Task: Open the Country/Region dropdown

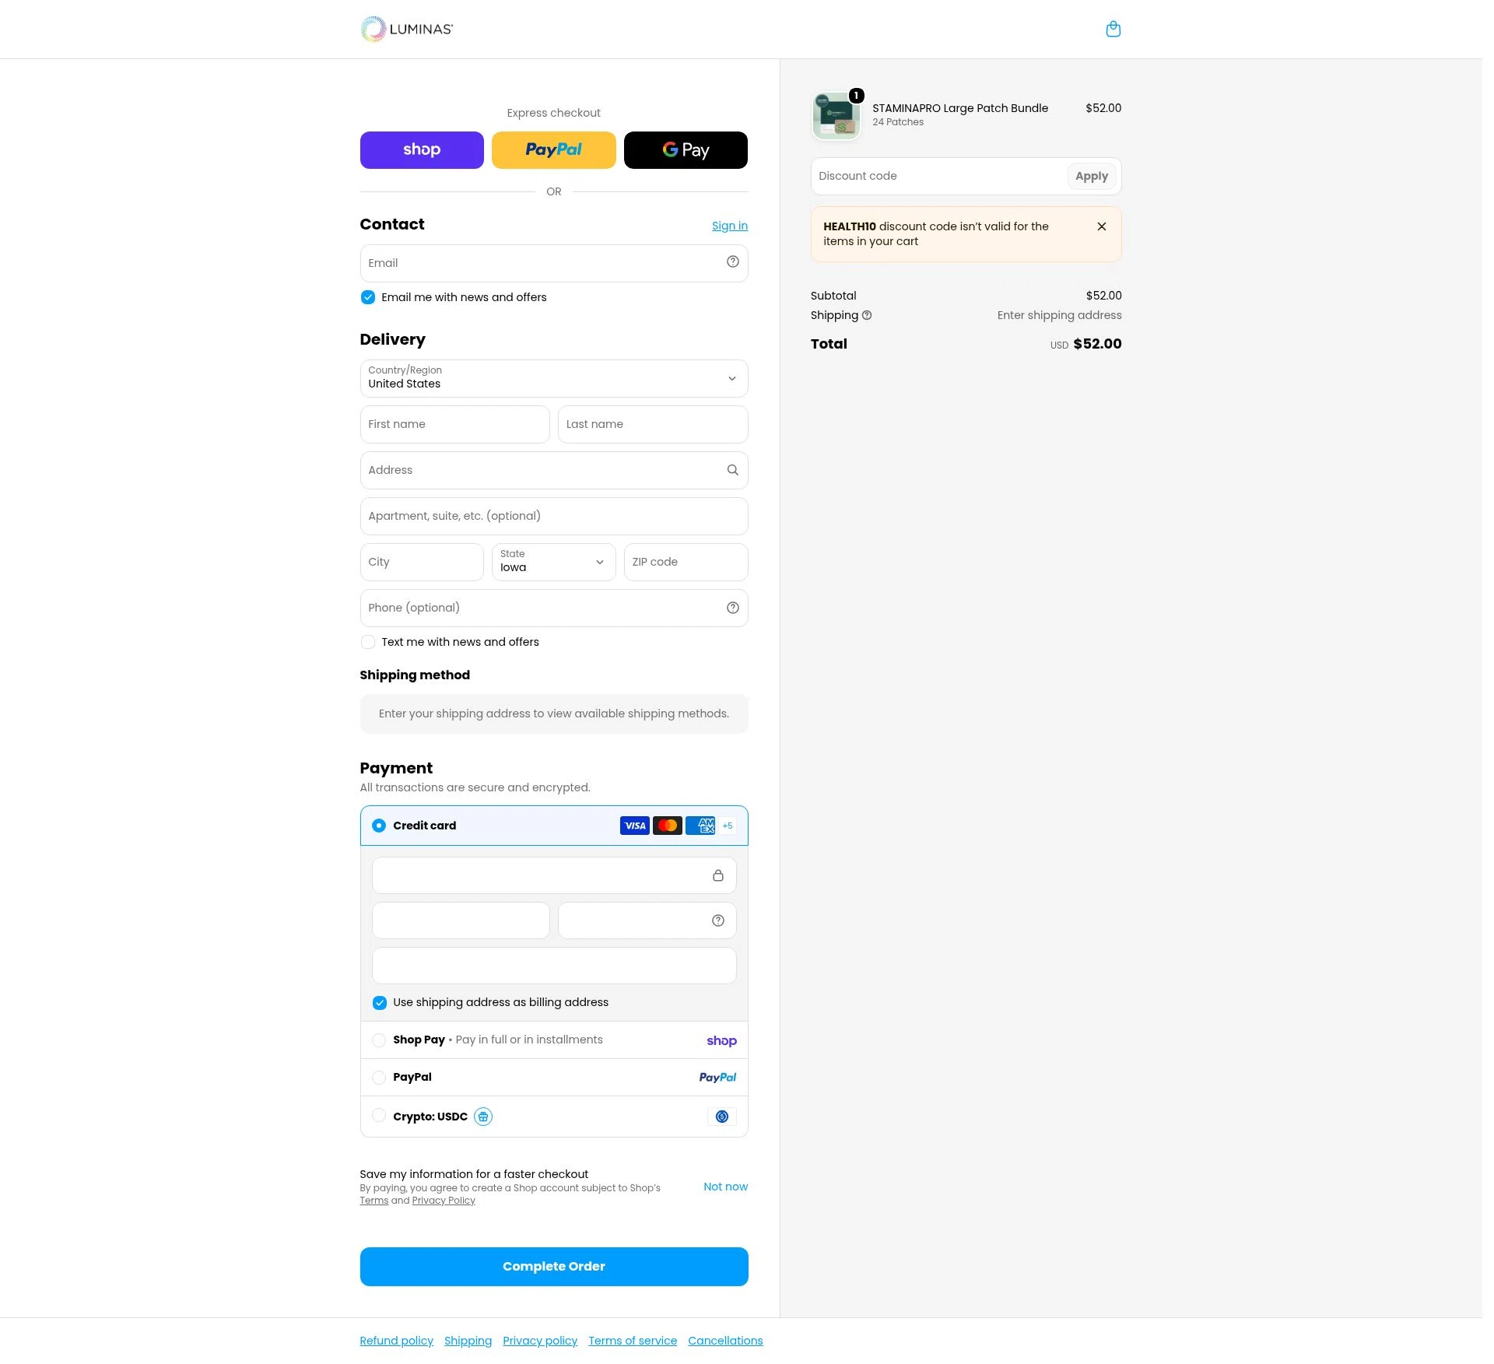Action: pyautogui.click(x=554, y=378)
